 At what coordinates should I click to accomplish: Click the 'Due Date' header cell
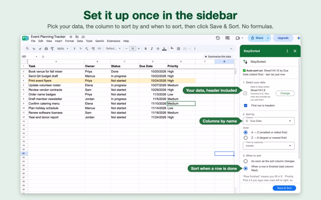153,66
